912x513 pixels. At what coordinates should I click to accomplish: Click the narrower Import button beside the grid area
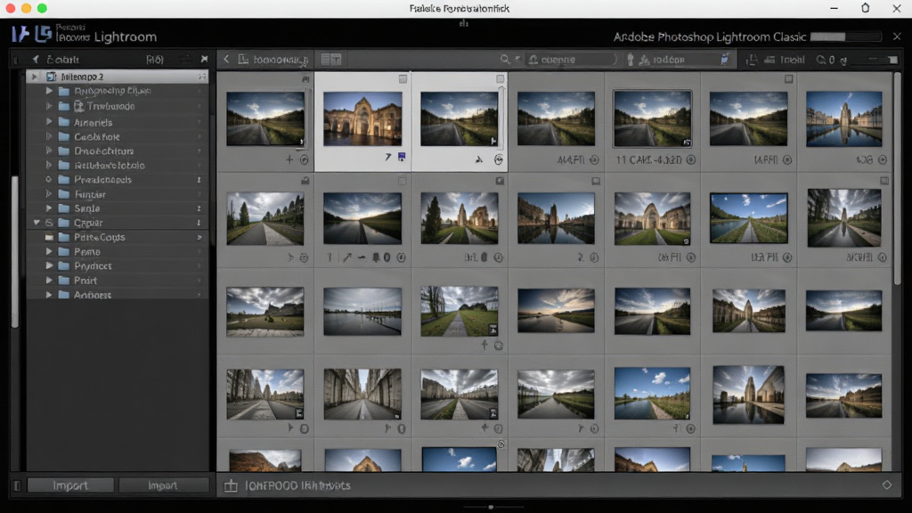164,485
